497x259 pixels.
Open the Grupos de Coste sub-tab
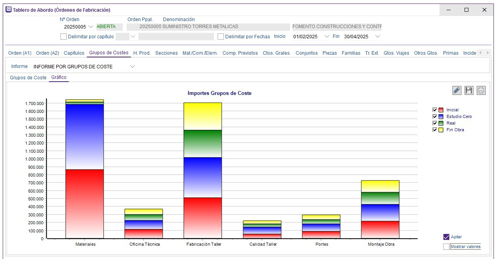click(28, 78)
